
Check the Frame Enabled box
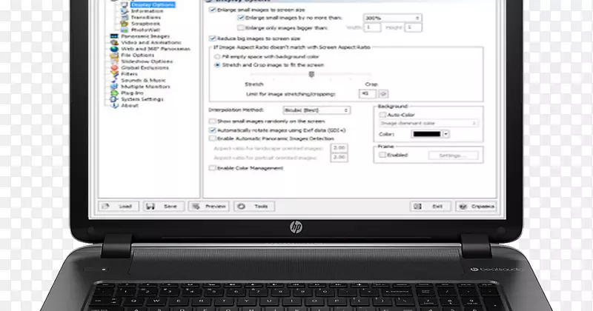click(382, 155)
